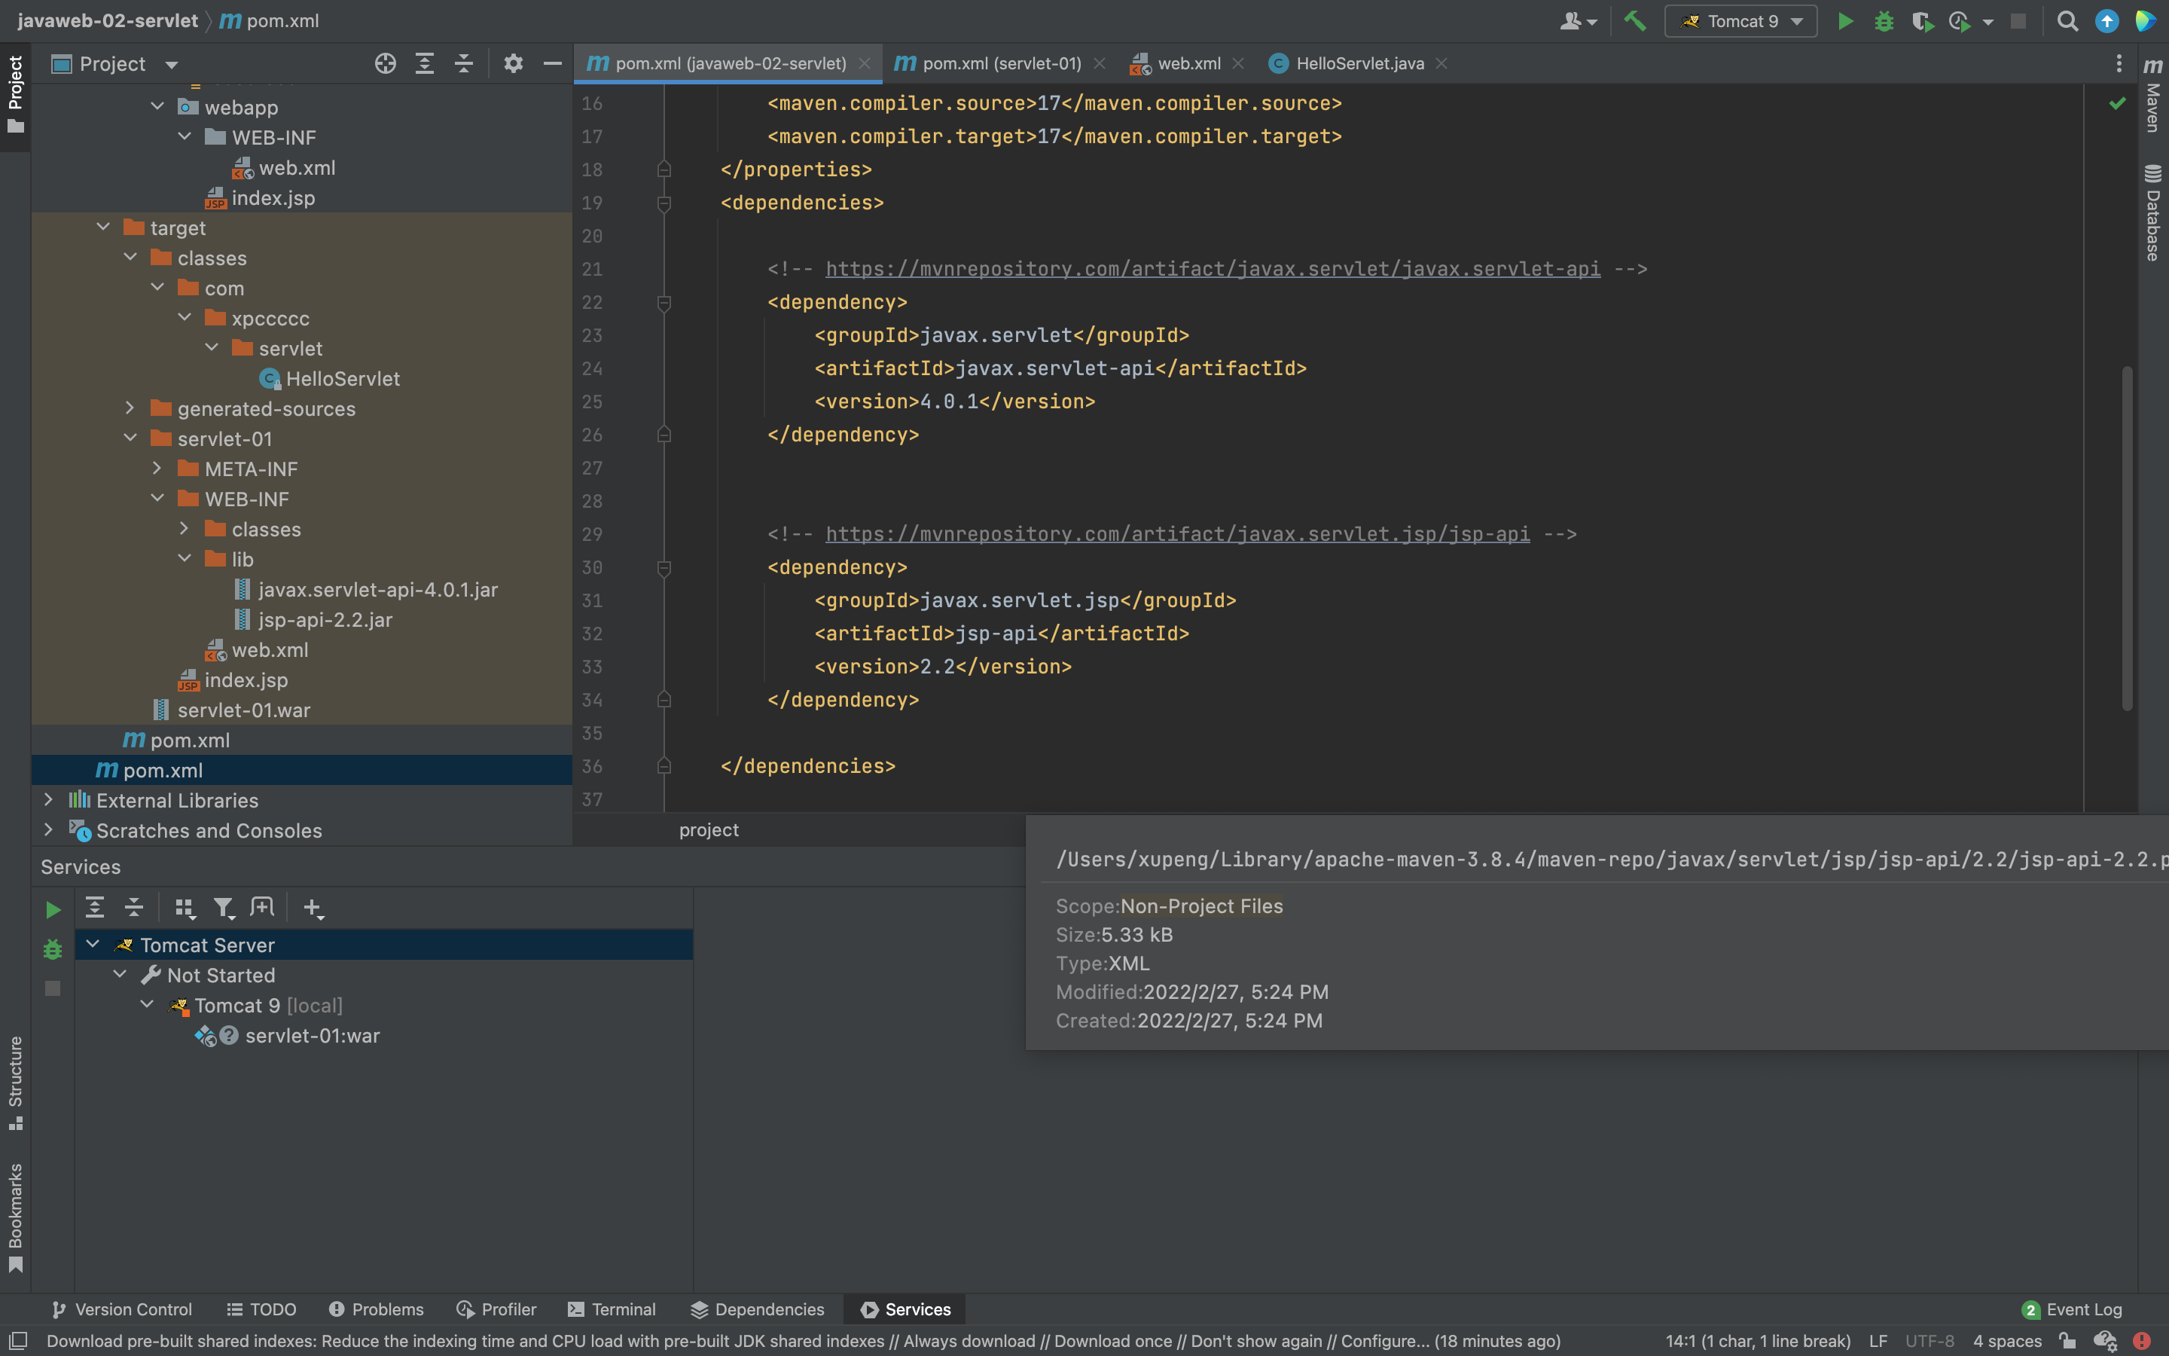Image resolution: width=2169 pixels, height=1356 pixels.
Task: Toggle the Database tool window
Action: [2153, 212]
